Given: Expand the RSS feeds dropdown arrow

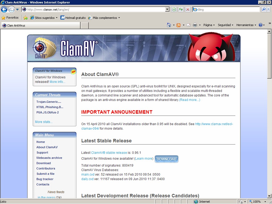Looking at the screenshot, I should (184, 25).
